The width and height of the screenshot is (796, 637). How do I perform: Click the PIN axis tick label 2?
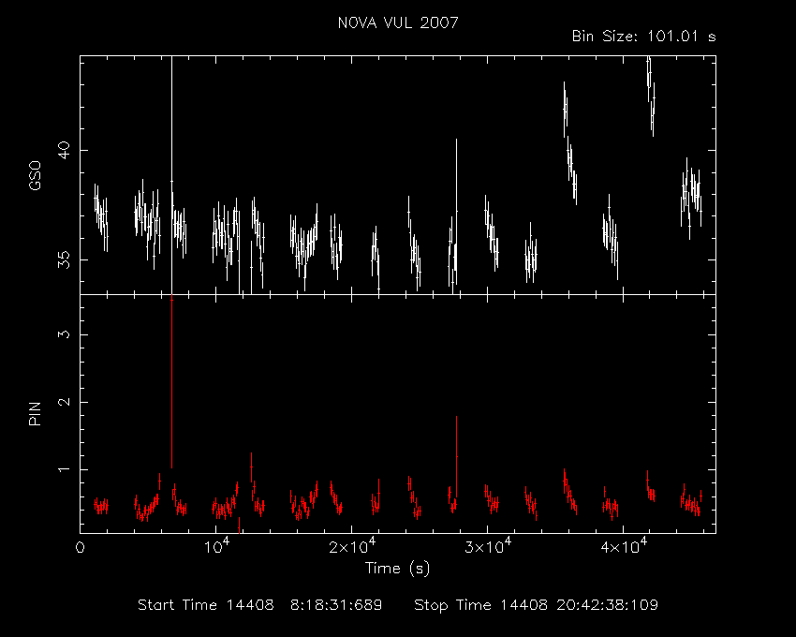[x=64, y=402]
